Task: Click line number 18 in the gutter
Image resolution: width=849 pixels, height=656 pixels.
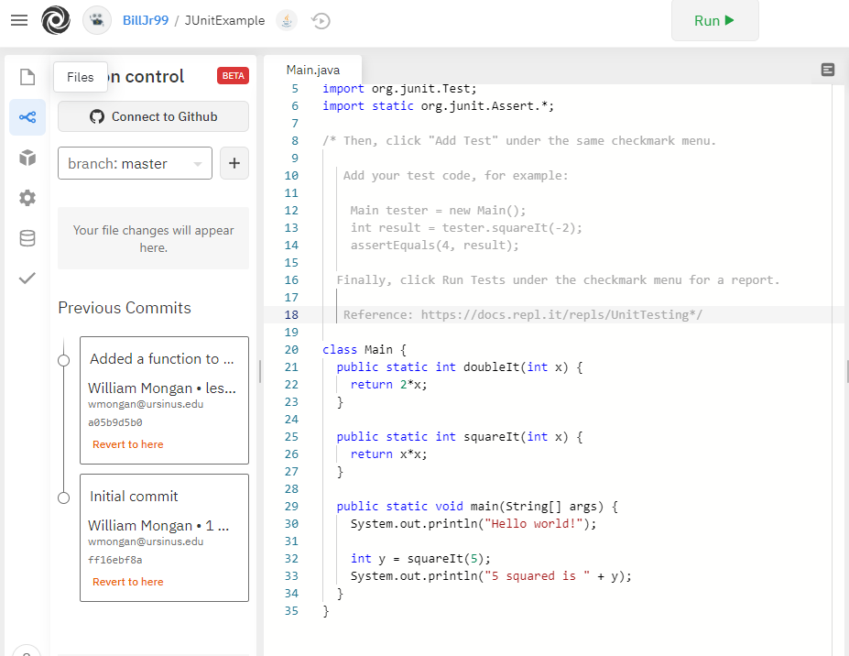Action: [x=291, y=315]
